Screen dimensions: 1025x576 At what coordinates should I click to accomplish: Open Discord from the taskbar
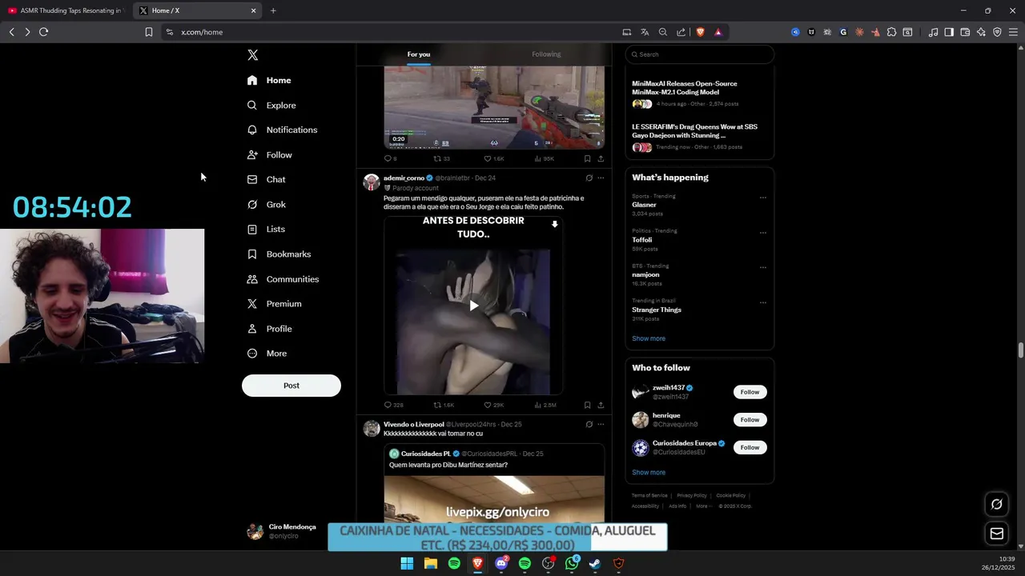coord(501,563)
